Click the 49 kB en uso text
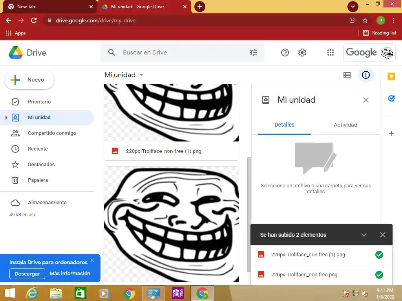The image size is (402, 301). (23, 215)
